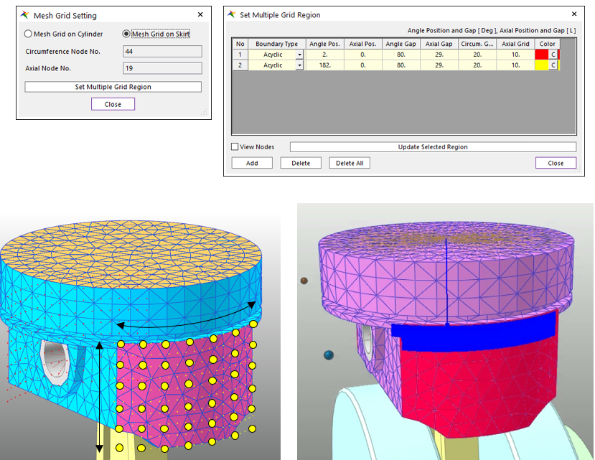The image size is (595, 460).
Task: Click the Boundary Type column header
Action: click(276, 44)
